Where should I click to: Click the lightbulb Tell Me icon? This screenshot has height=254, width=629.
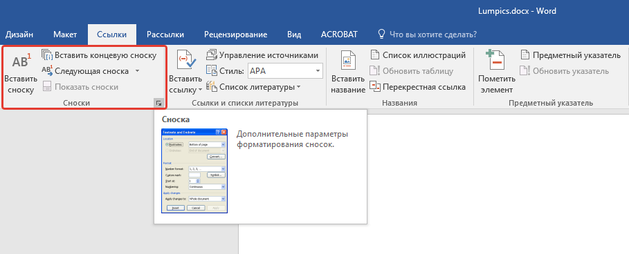point(381,34)
